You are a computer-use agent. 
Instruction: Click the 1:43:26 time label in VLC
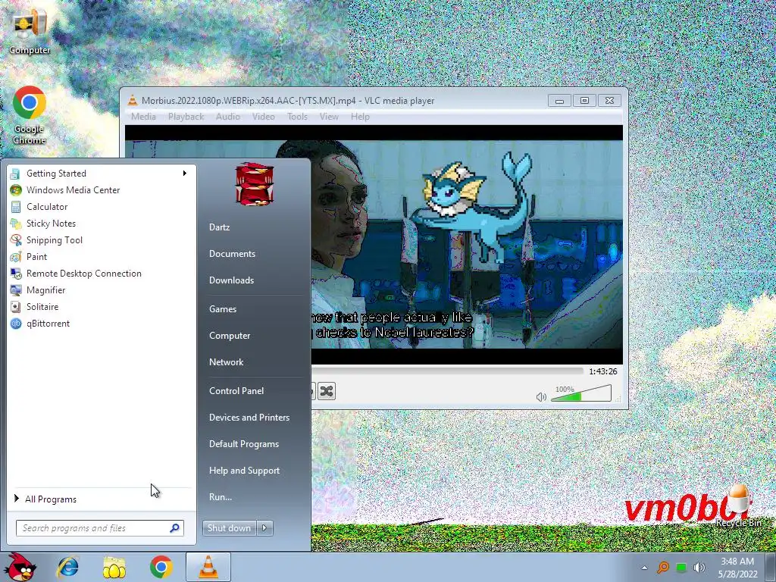[x=602, y=371]
